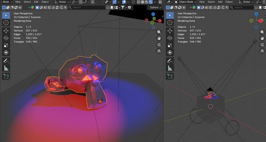266x142 pixels.
Task: Select the Move tool in right viewport
Action: point(170,31)
